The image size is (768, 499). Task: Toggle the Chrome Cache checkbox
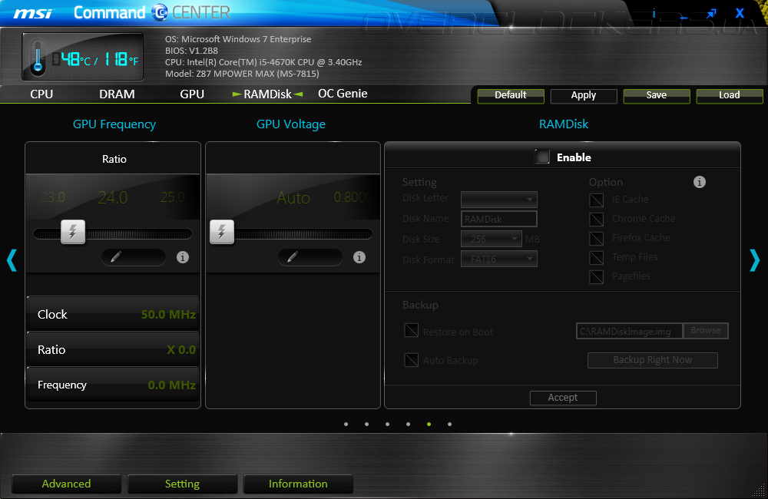point(597,219)
